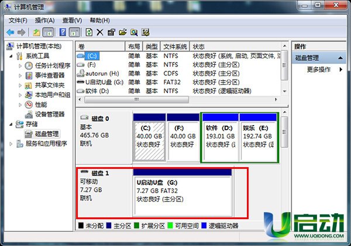Image resolution: width=351 pixels, height=246 pixels.
Task: Collapse the 系统工具 node
Action: tap(11, 56)
